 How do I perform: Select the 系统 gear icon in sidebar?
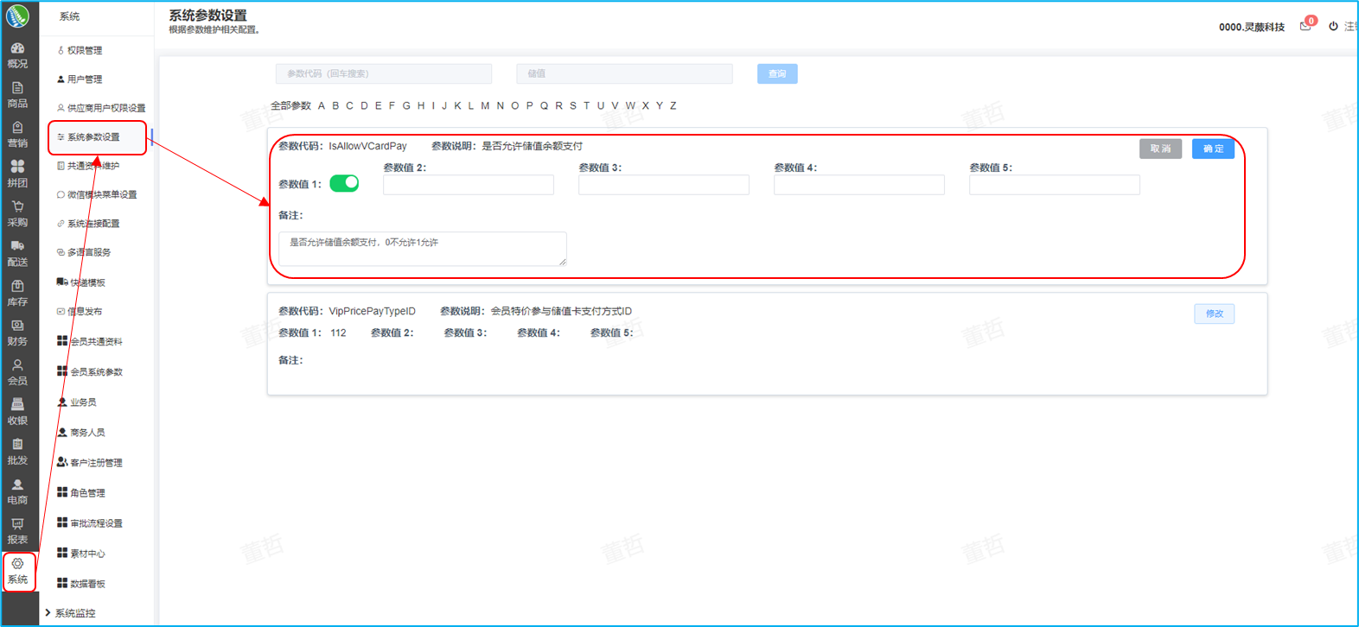[x=17, y=564]
